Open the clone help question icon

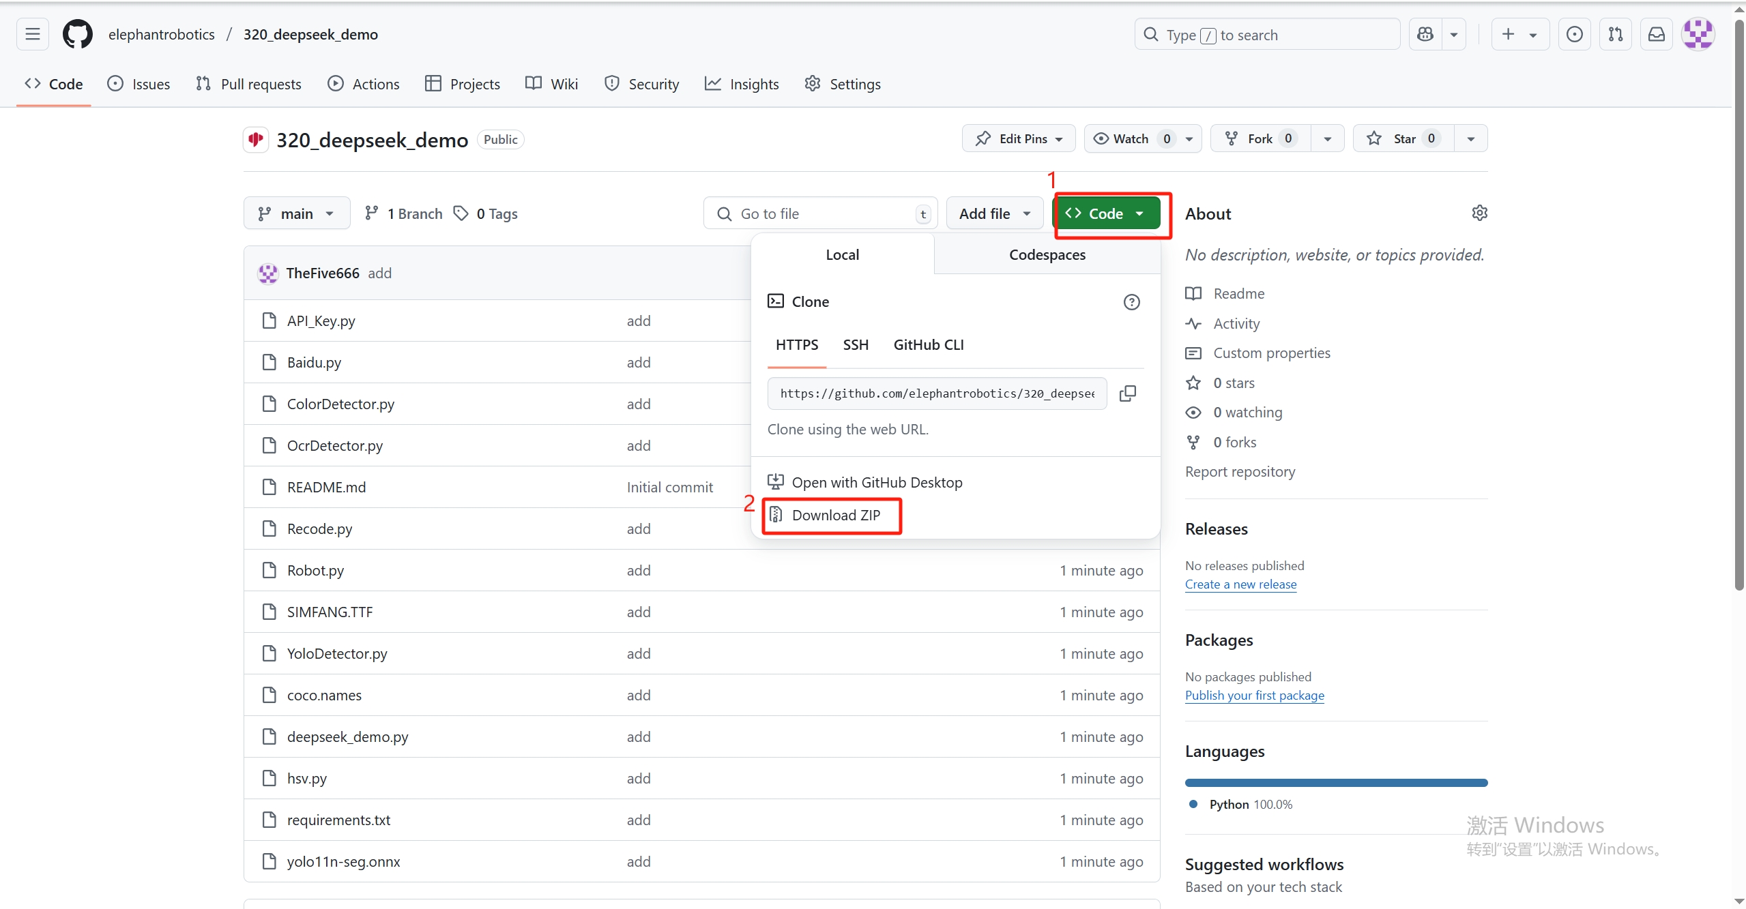coord(1132,302)
